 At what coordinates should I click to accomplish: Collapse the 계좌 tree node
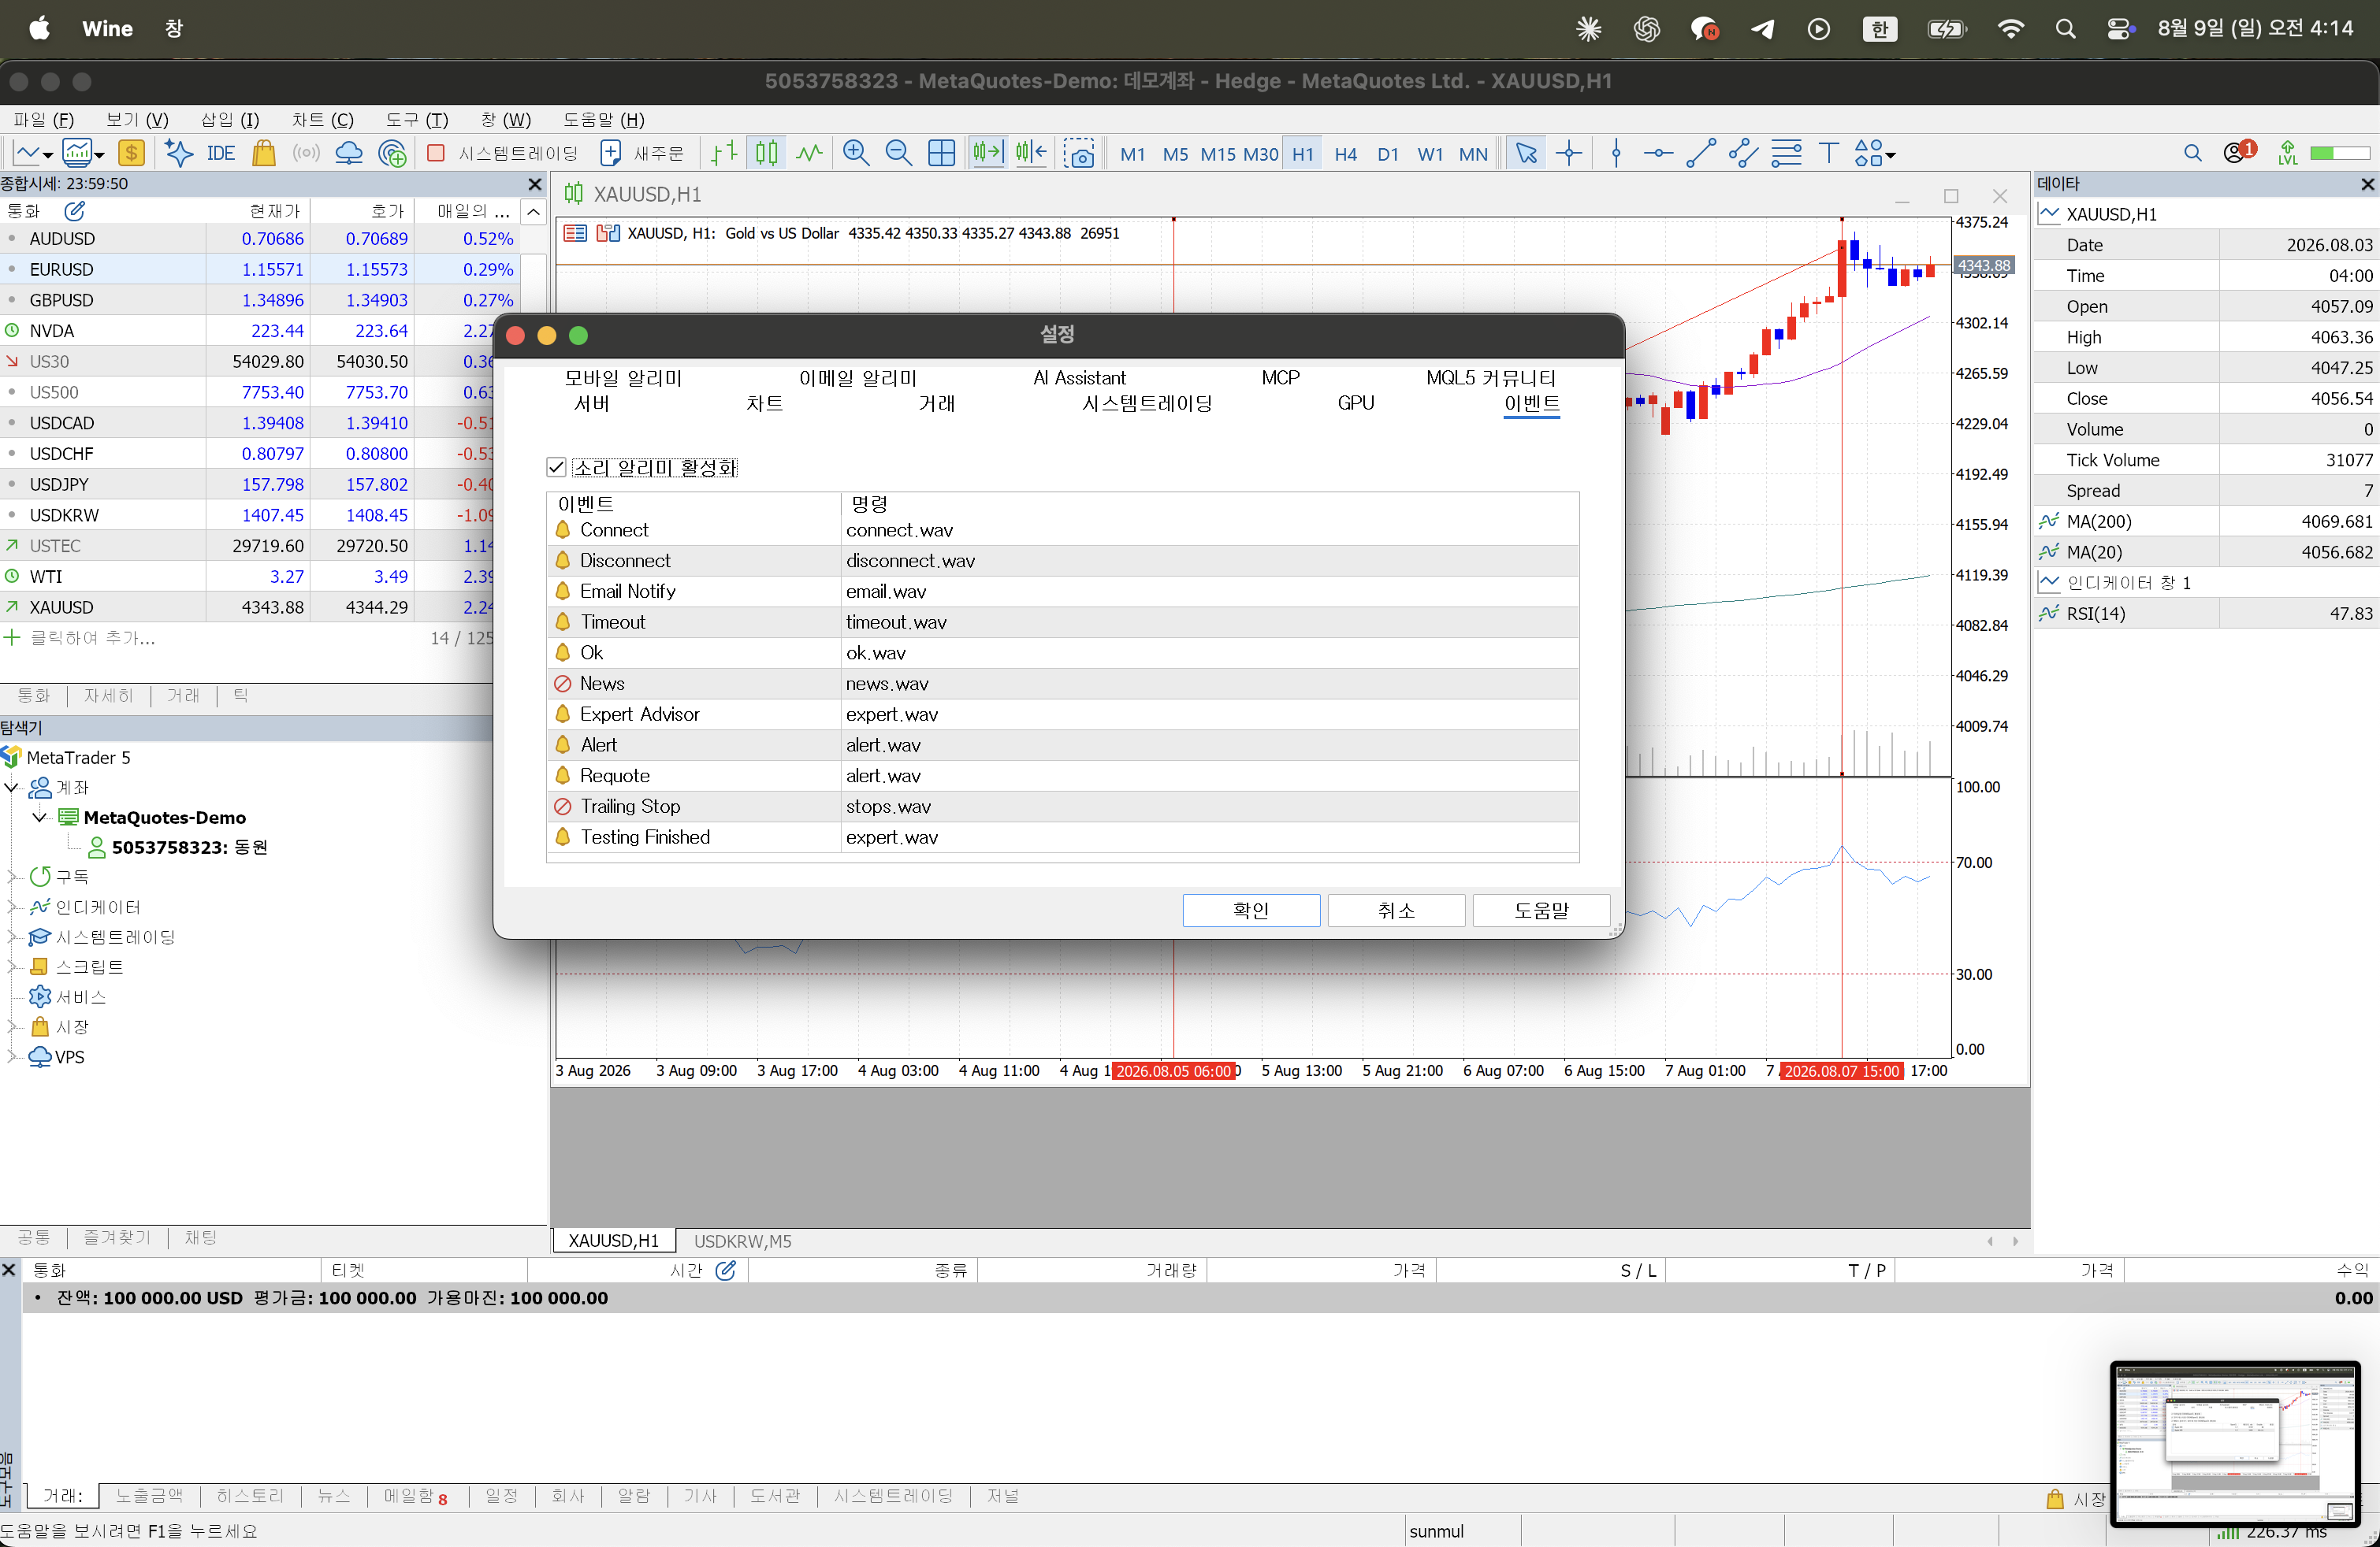[12, 788]
